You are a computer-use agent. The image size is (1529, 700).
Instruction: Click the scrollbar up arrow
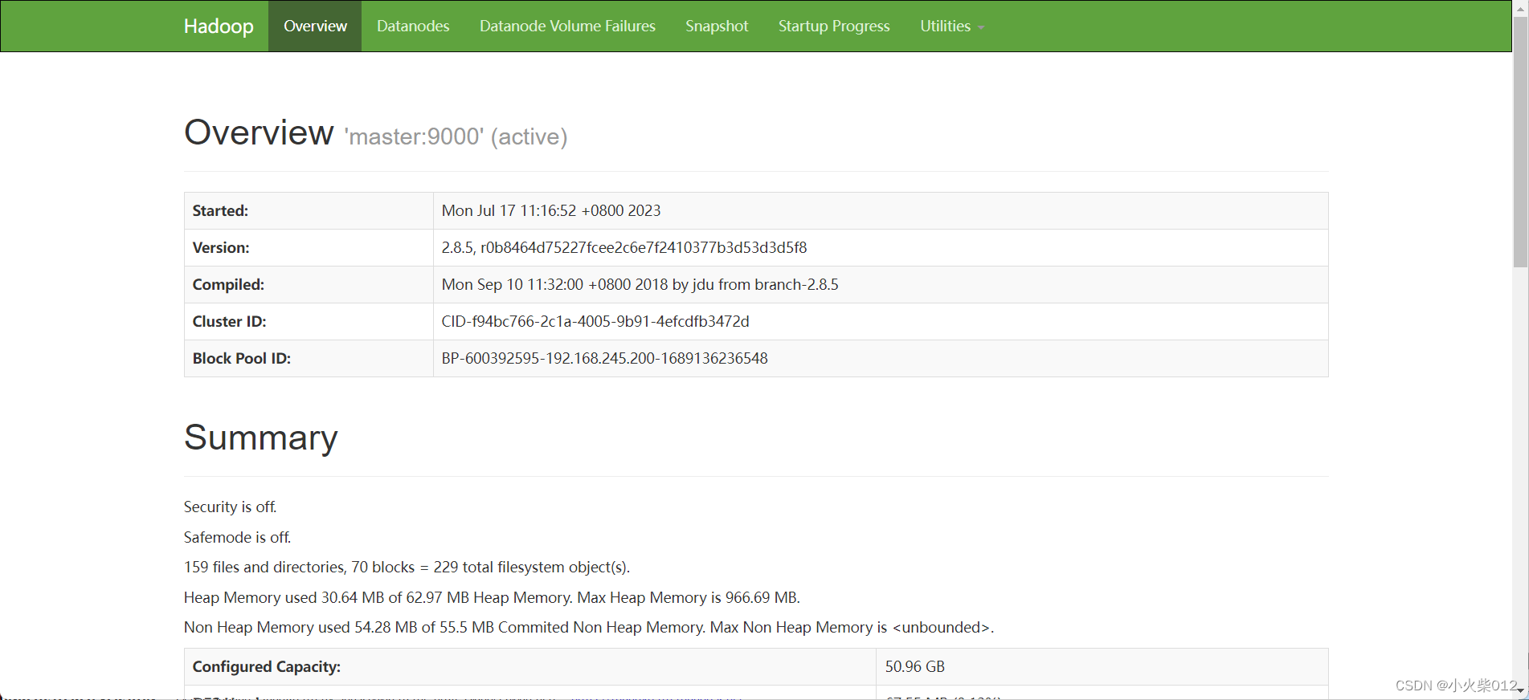[x=1520, y=7]
